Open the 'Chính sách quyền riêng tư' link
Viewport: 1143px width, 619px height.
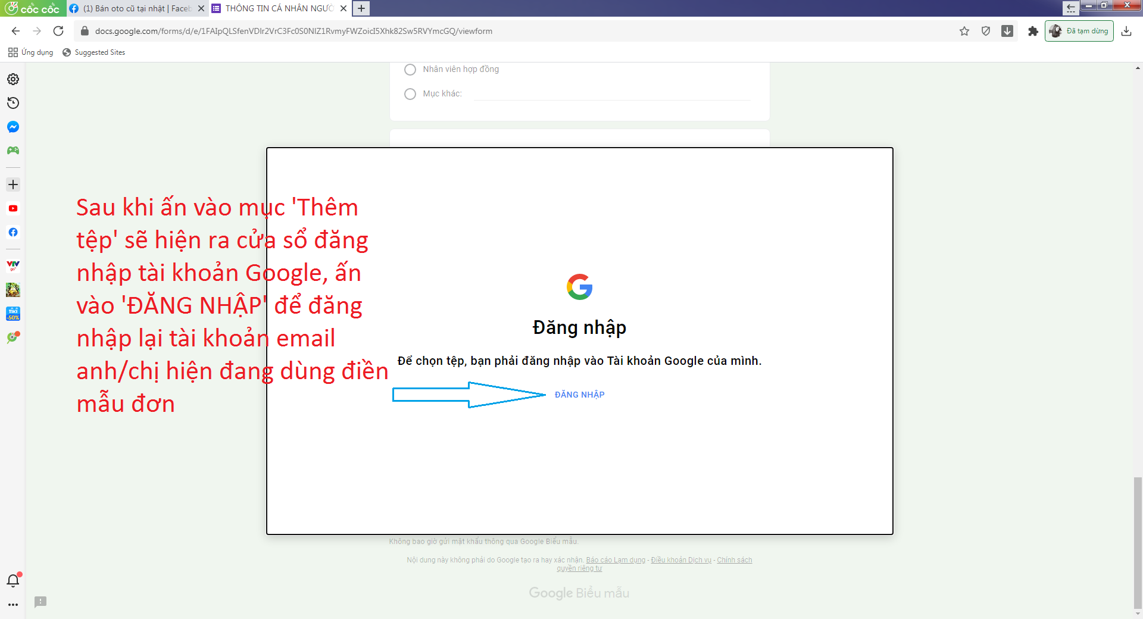pos(735,560)
